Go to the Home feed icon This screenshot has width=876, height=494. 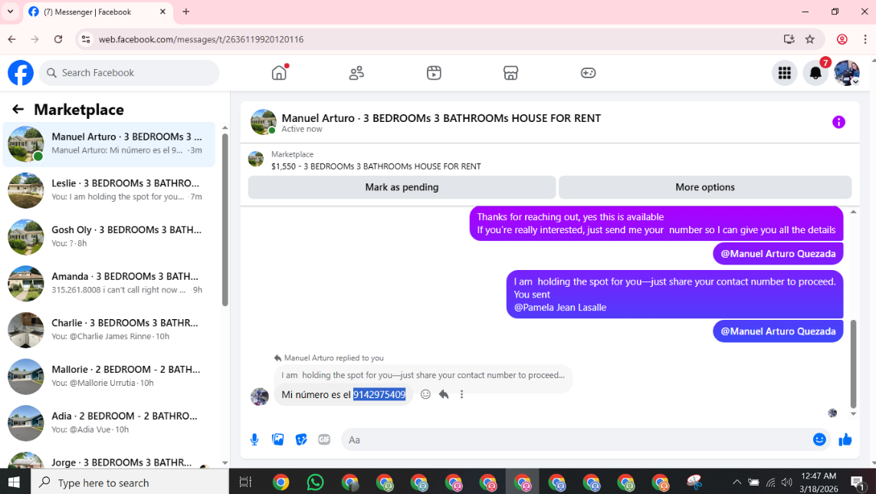(x=279, y=73)
